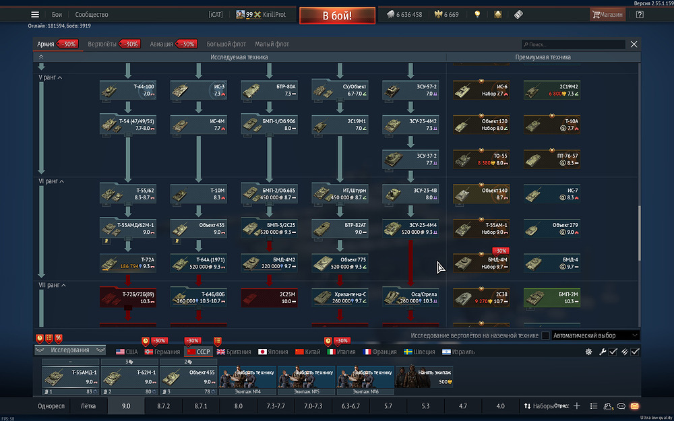Select the discounted БМД-4М premium card

[x=481, y=263]
